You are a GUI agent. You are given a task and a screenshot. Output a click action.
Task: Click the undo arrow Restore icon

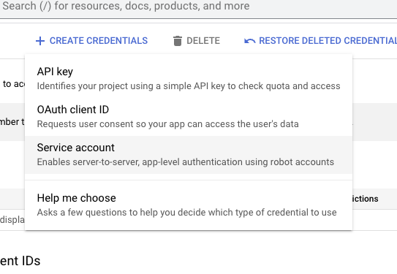(x=249, y=41)
